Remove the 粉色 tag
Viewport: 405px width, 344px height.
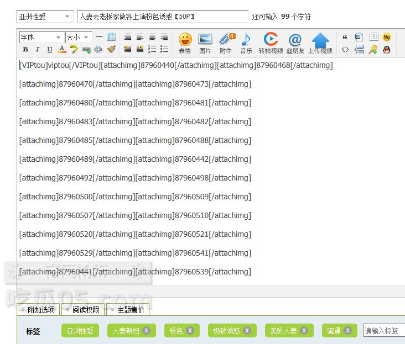tap(190, 331)
